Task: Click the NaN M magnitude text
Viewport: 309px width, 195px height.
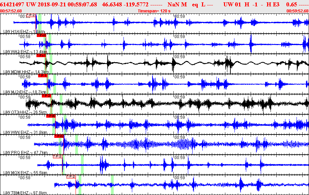Action: coord(177,4)
